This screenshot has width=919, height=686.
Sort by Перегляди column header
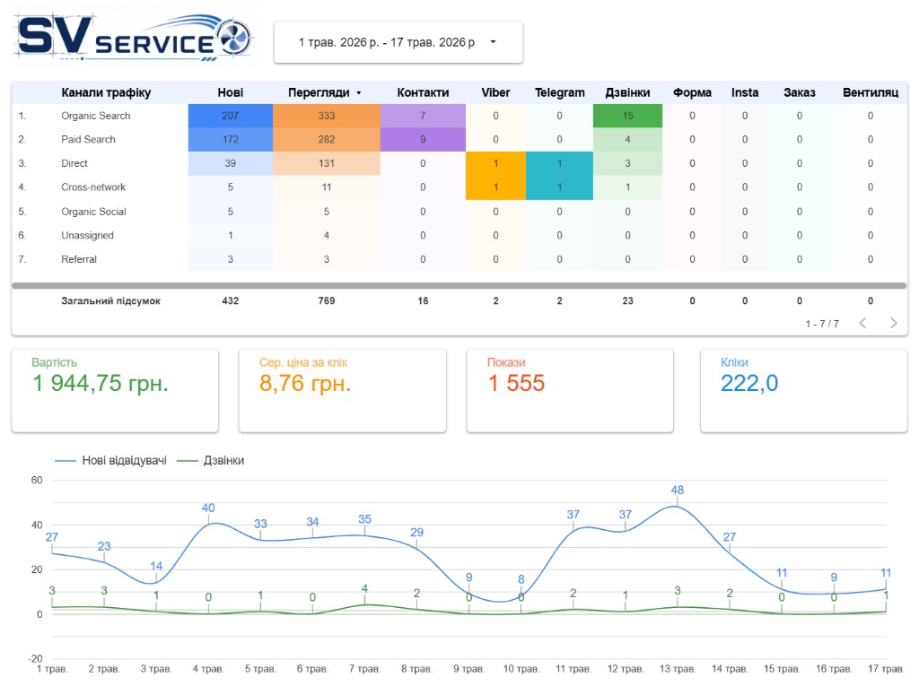tap(319, 92)
